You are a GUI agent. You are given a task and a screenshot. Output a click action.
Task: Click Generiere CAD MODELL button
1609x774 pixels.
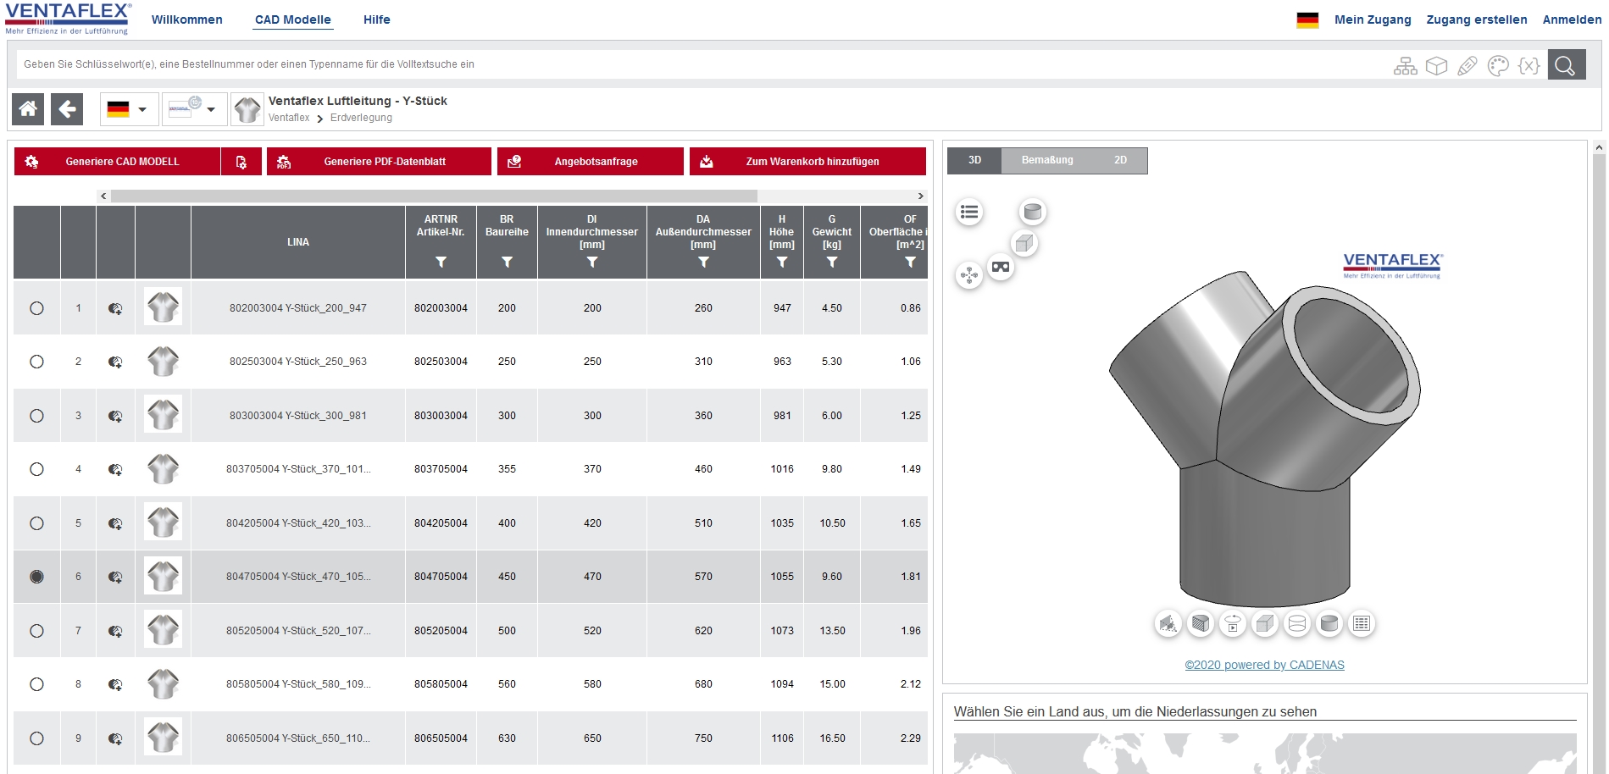117,162
